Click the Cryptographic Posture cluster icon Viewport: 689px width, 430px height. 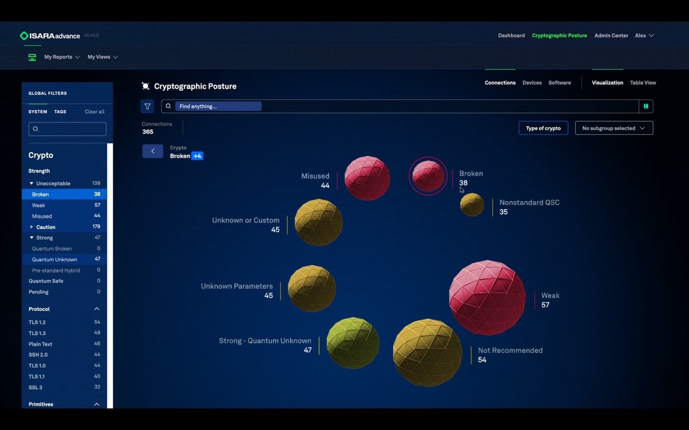[x=145, y=86]
